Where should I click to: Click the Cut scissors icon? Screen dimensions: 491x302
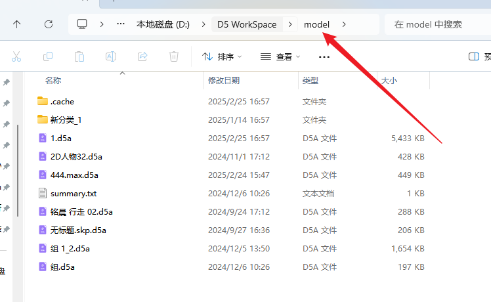tap(16, 56)
